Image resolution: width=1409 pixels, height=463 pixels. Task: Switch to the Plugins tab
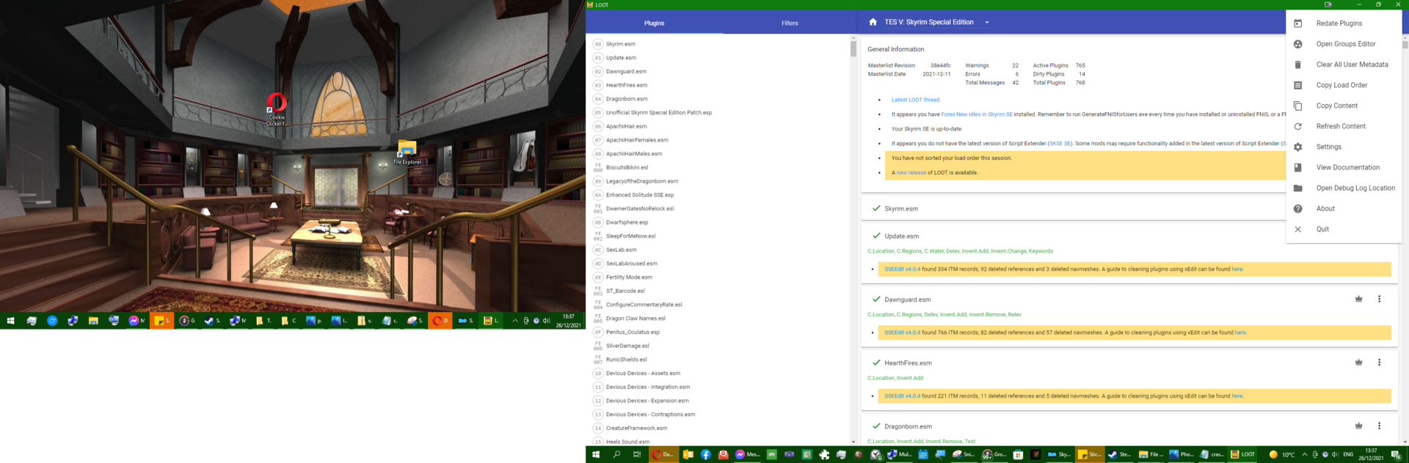click(654, 23)
